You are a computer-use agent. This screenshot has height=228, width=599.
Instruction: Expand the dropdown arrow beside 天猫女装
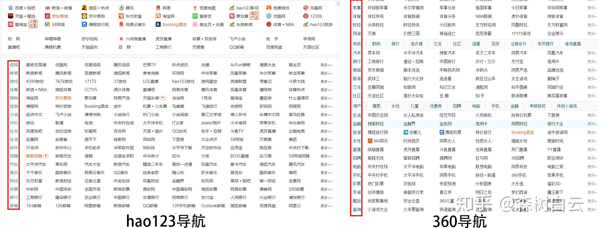coord(162,98)
